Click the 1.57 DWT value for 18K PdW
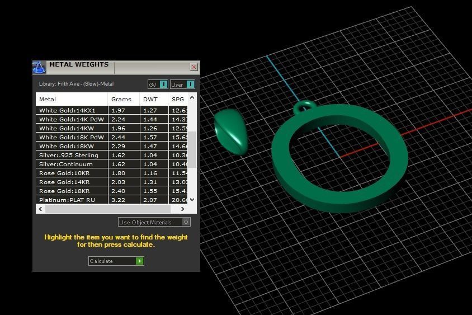 (150, 137)
